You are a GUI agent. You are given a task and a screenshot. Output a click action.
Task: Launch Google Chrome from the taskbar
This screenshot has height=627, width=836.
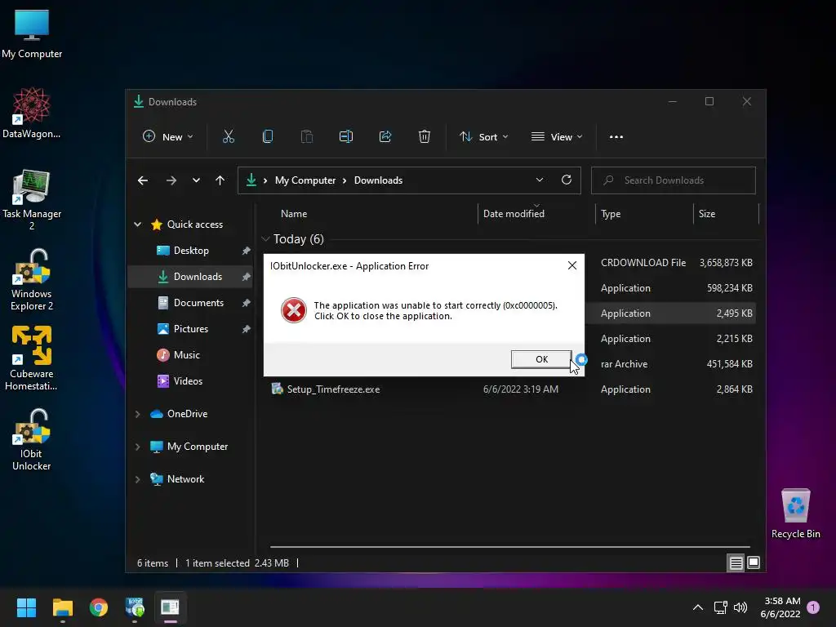click(x=99, y=607)
